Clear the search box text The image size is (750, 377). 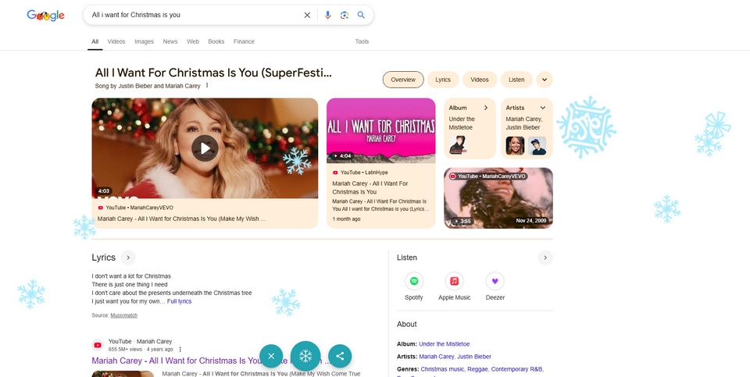pos(307,15)
